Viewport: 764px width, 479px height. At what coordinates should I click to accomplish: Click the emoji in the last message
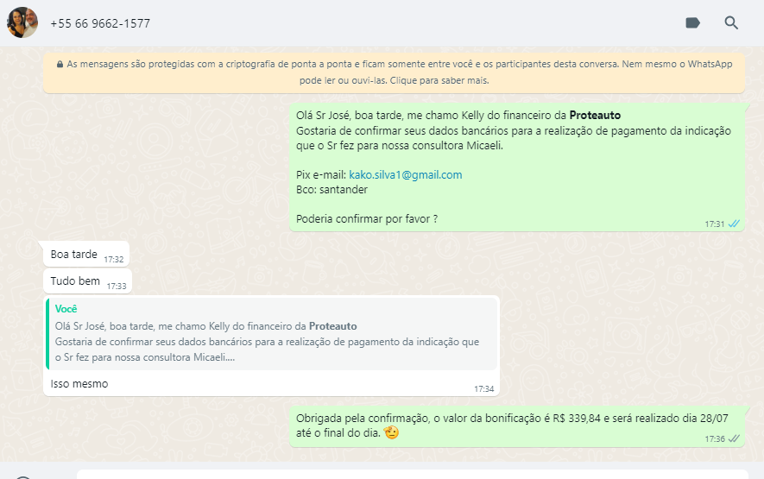point(391,432)
